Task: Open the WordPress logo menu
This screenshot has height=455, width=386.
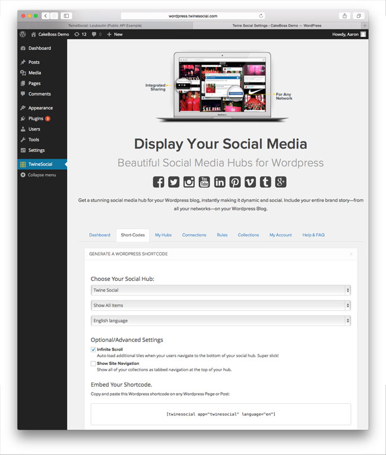Action: [23, 34]
